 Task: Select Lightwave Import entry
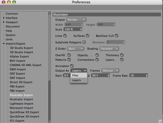point(21,104)
